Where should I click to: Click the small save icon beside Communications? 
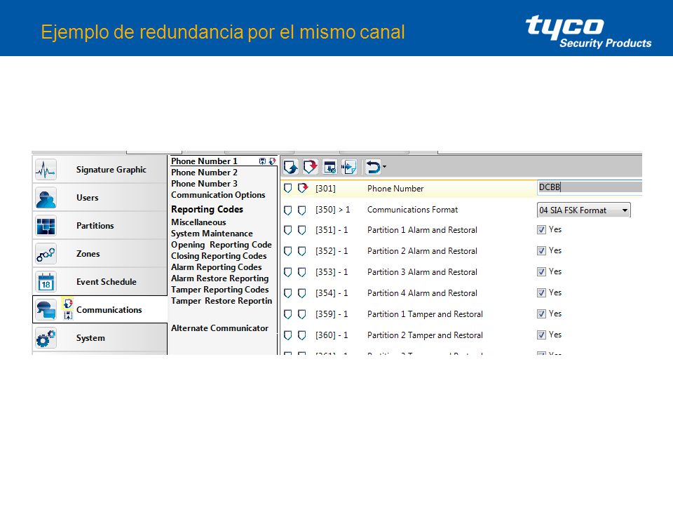[x=68, y=316]
